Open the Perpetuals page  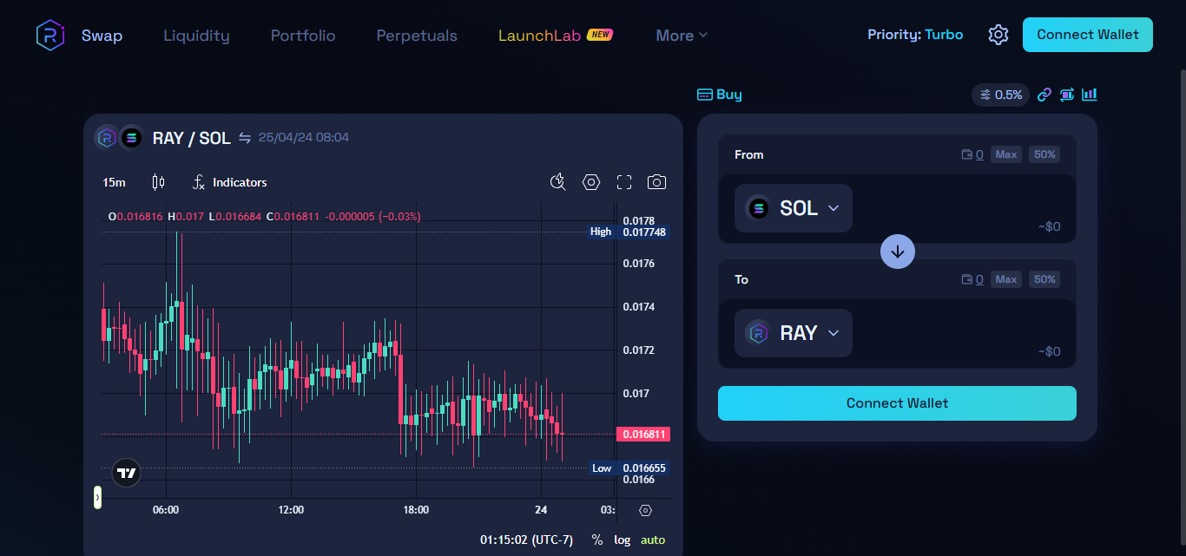tap(417, 36)
